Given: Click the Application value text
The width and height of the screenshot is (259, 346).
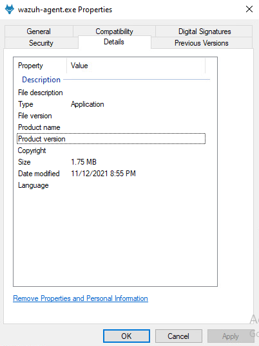Looking at the screenshot, I should pyautogui.click(x=87, y=104).
